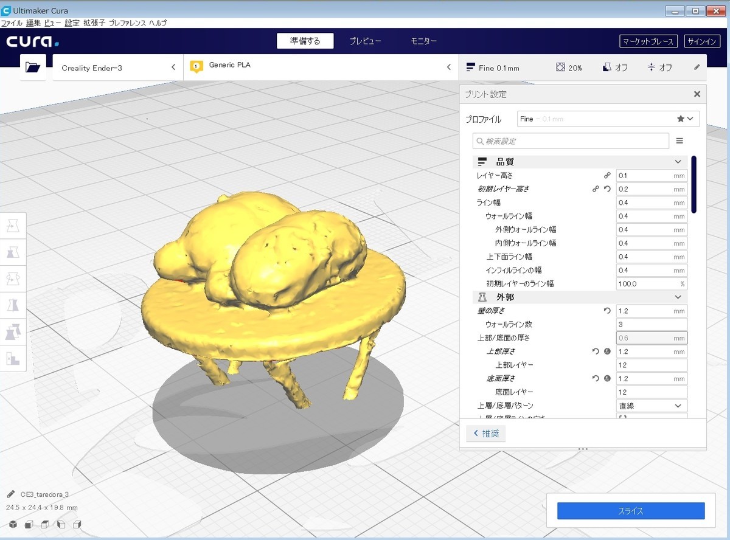This screenshot has width=730, height=540.
Task: Click the adhesion オフ indicator in summary bar
Action: [659, 67]
